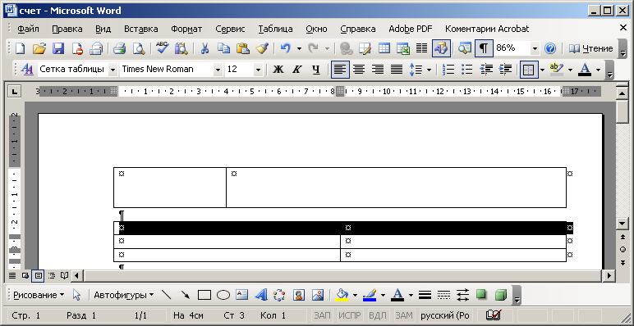Draw a rectangle shape
This screenshot has width=634, height=326.
pyautogui.click(x=204, y=295)
